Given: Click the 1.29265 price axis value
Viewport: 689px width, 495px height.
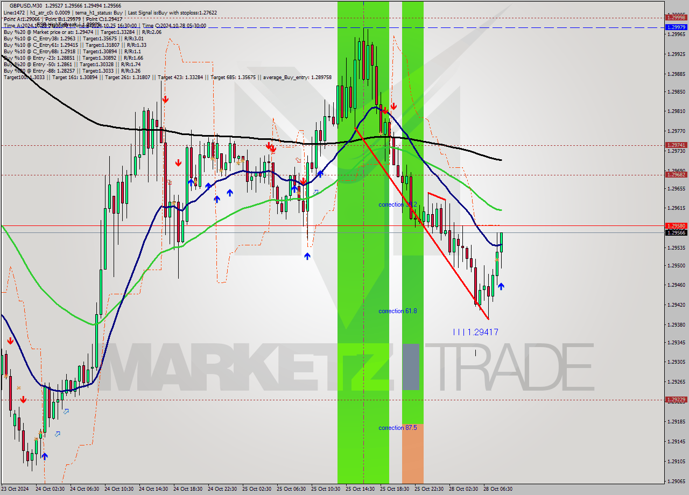Looking at the screenshot, I should coord(677,382).
